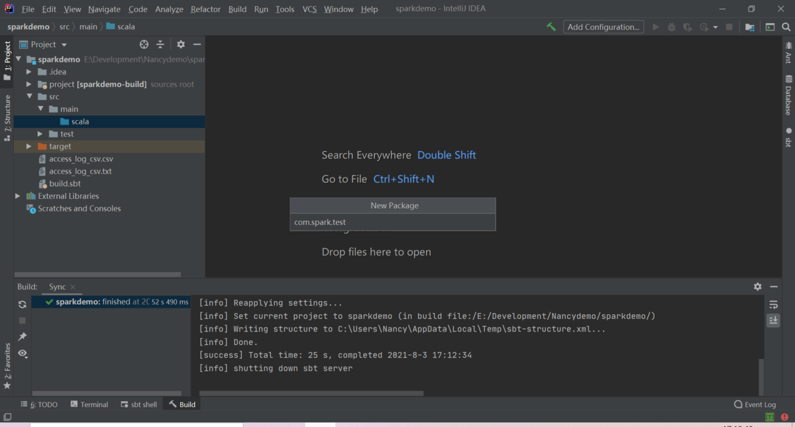Hide the Build panel with minus icon
Screen dimensions: 795x427
coord(773,286)
